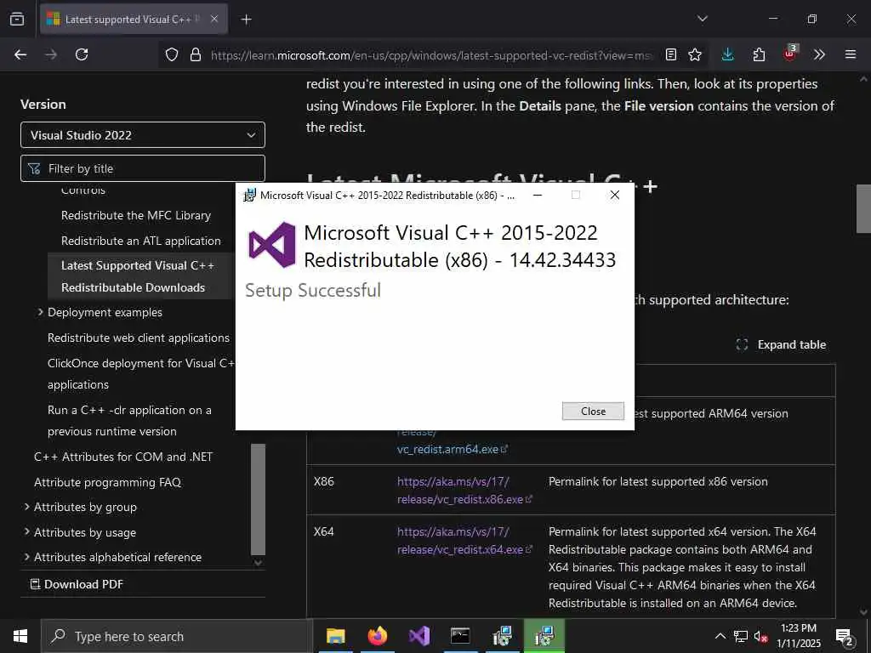Screen dimensions: 871x653
Task: Click the Download PDF button
Action: [77, 584]
